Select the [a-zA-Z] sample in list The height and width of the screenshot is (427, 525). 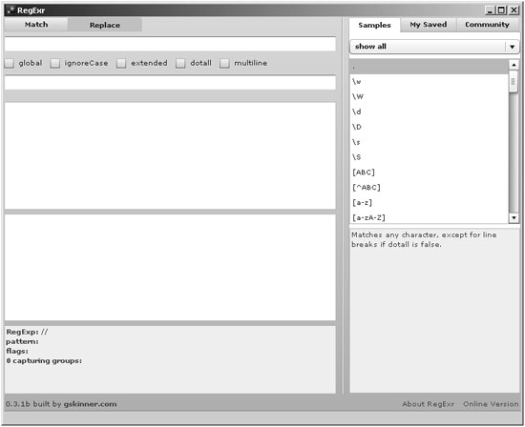[x=429, y=217]
